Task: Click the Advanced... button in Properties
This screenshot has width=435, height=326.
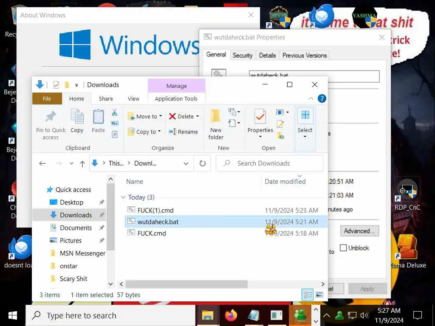Action: pos(359,231)
